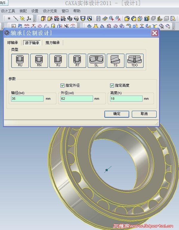Open the Extrude wizard icon
Screen dimensions: 179x230
point(50,19)
